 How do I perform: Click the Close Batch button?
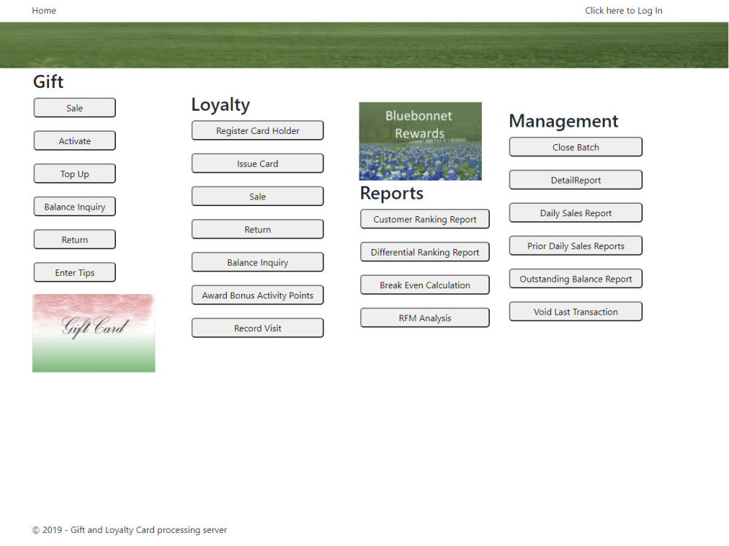(x=576, y=147)
